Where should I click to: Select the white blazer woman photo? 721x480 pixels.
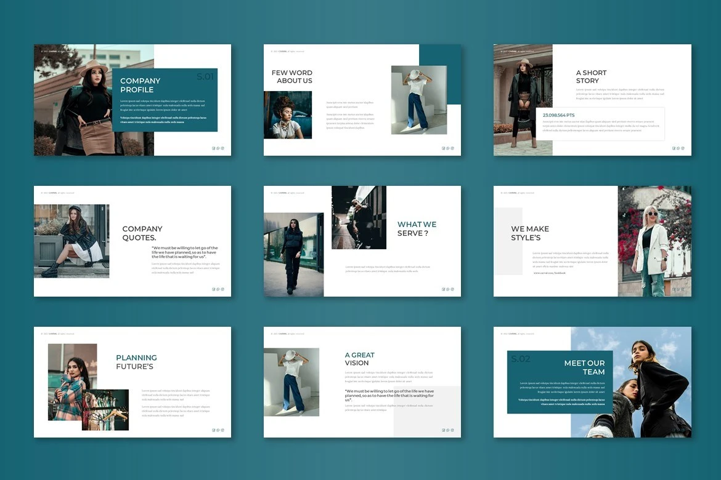[654, 241]
